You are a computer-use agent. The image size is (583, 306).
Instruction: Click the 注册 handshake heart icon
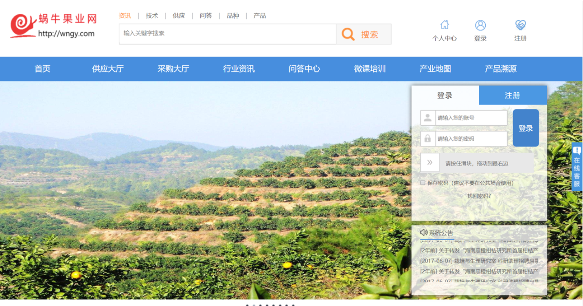click(x=520, y=25)
